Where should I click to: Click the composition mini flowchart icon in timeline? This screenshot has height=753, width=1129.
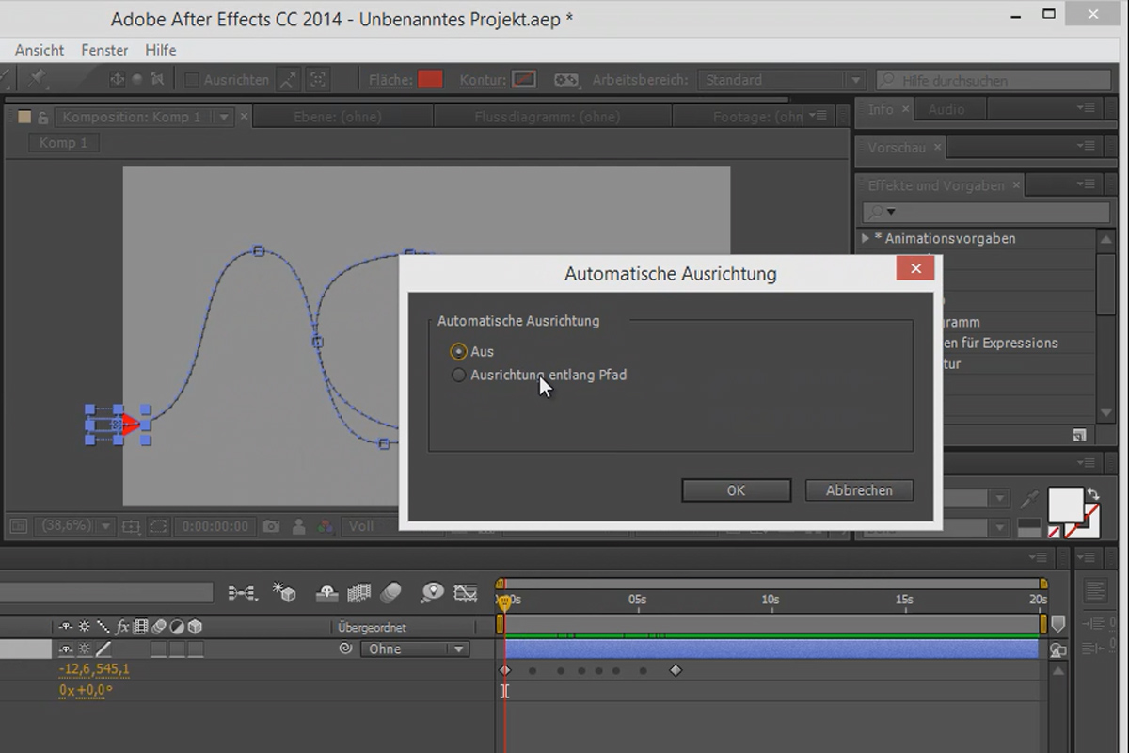pyautogui.click(x=243, y=593)
